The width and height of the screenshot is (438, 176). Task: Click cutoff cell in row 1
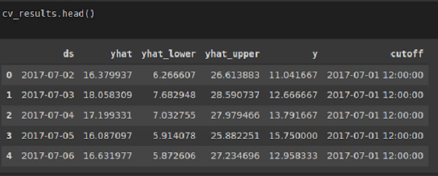[x=375, y=95]
